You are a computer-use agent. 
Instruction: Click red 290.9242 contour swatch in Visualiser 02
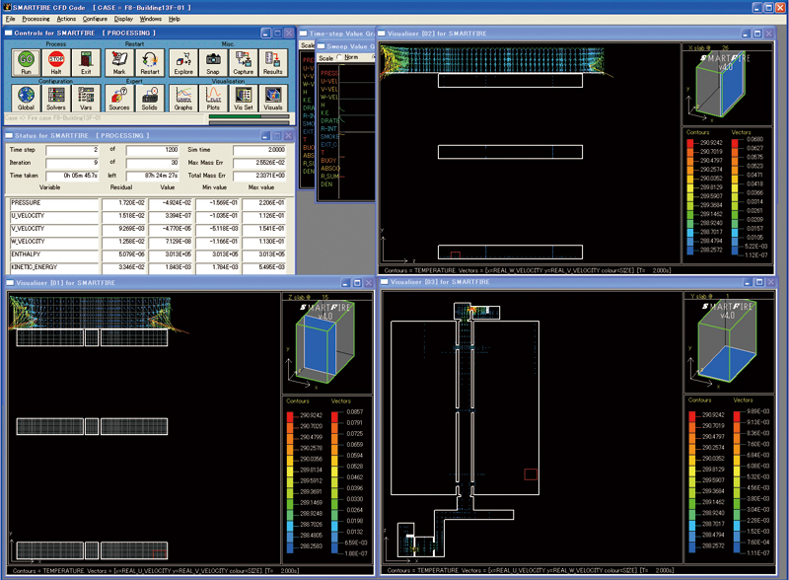tap(690, 143)
